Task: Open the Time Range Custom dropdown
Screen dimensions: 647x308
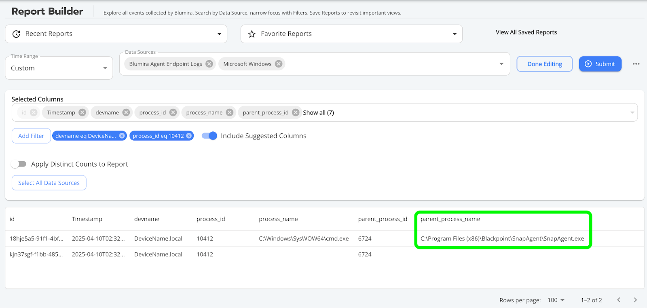Action: 59,68
